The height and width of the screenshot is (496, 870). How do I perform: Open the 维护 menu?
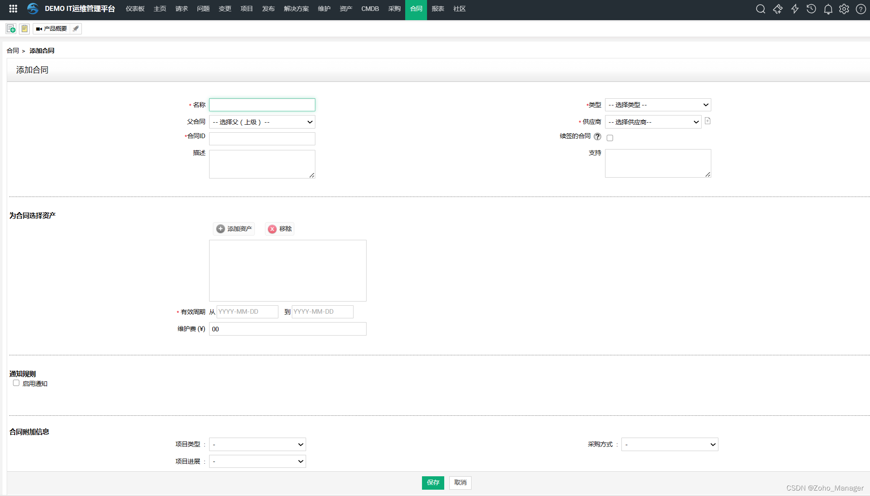(324, 9)
